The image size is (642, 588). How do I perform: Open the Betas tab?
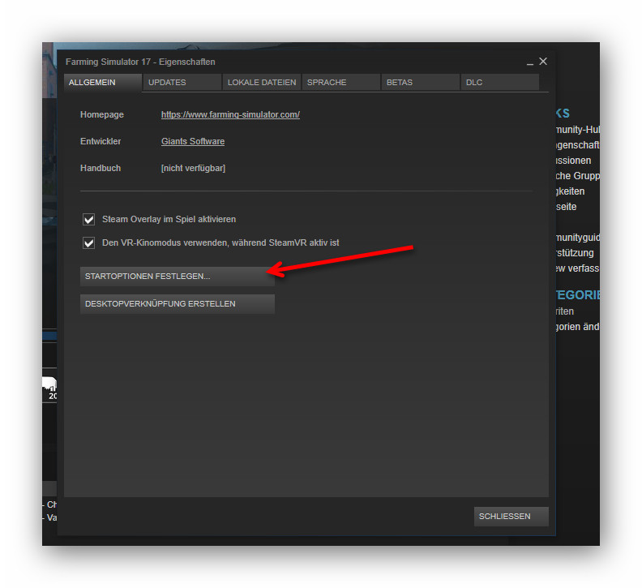pyautogui.click(x=420, y=83)
